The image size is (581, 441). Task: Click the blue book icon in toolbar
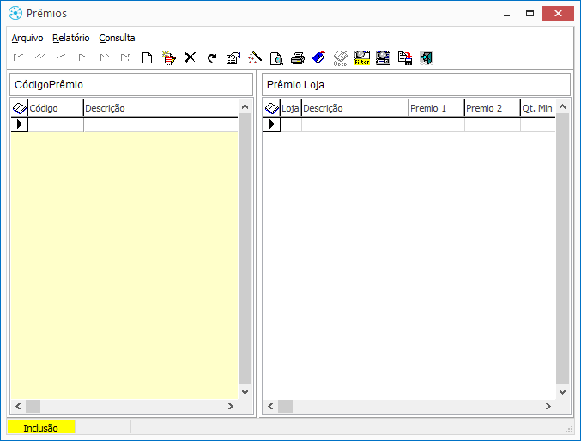tap(318, 58)
